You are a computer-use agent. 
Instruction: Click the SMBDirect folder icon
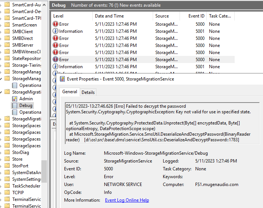click(7, 38)
